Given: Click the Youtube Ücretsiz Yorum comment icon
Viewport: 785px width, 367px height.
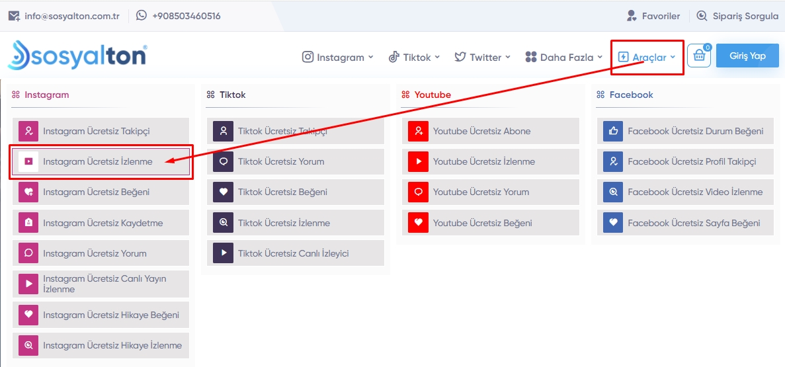Looking at the screenshot, I should (419, 192).
